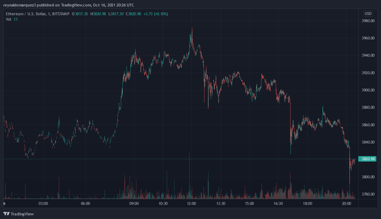Viewport: 381px width, 219px height.
Task: Click the 3780.00 price axis label
Action: pyautogui.click(x=368, y=194)
